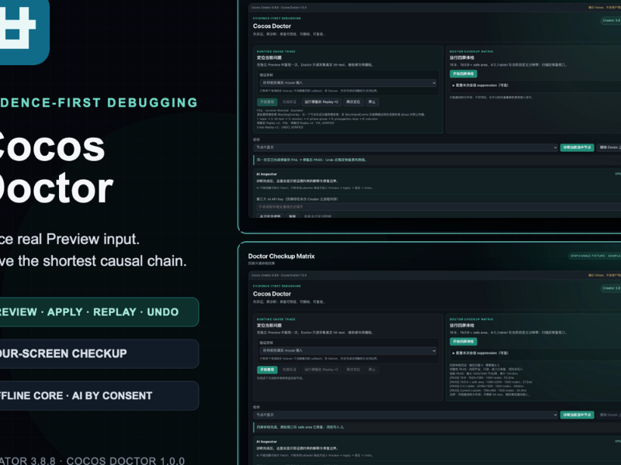
Task: Open mouse input target dropdown in first Cocos Doctor panel
Action: 348,83
